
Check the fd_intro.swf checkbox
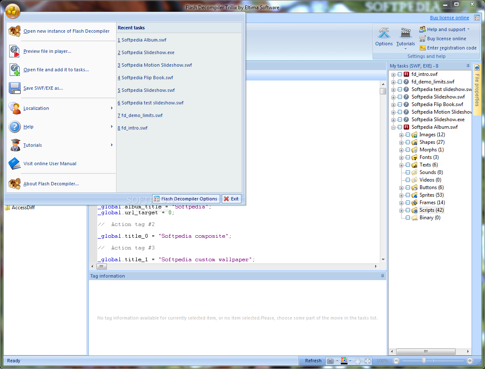(x=400, y=74)
